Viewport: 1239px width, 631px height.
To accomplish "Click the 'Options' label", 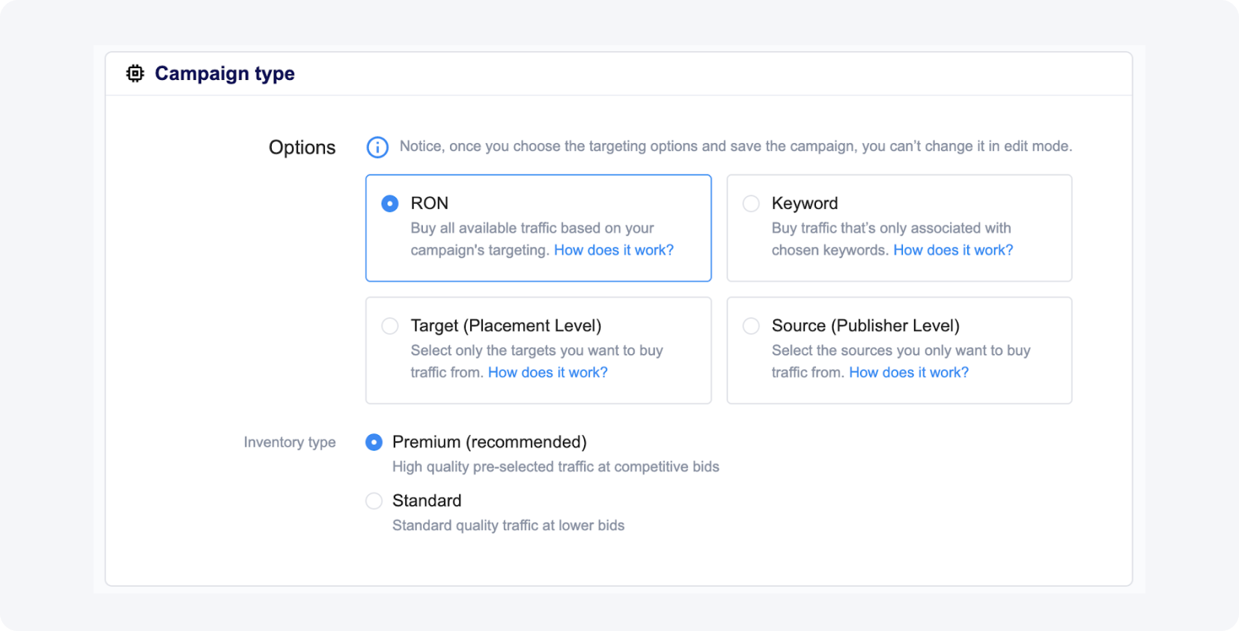I will pos(302,147).
